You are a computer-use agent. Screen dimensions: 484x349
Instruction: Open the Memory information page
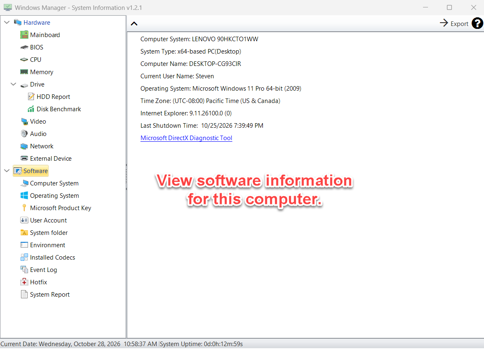click(x=42, y=72)
